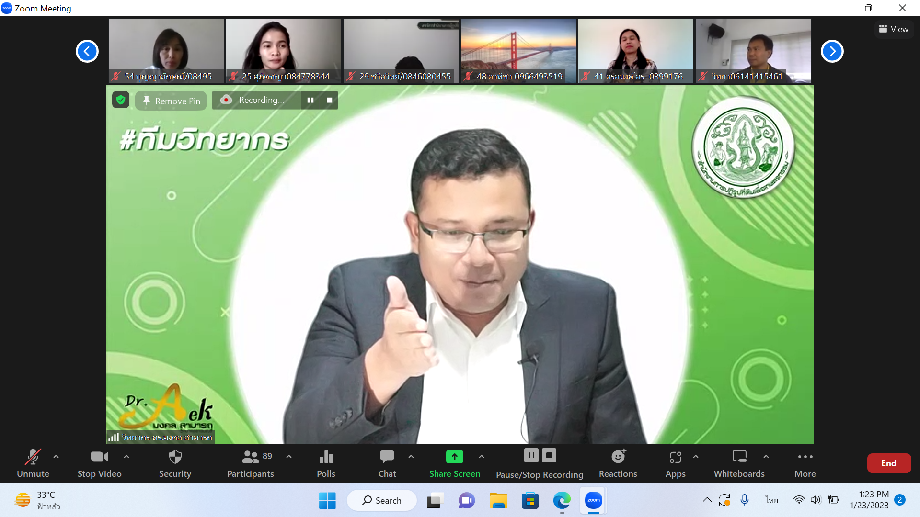Expand the caret next to Whiteboards
The height and width of the screenshot is (517, 920).
pyautogui.click(x=766, y=457)
